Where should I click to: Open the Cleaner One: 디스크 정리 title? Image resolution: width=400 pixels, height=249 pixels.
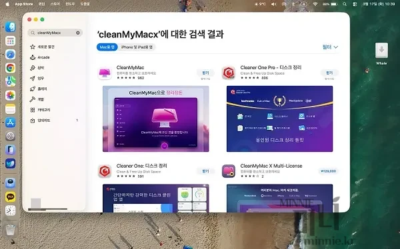(141, 166)
